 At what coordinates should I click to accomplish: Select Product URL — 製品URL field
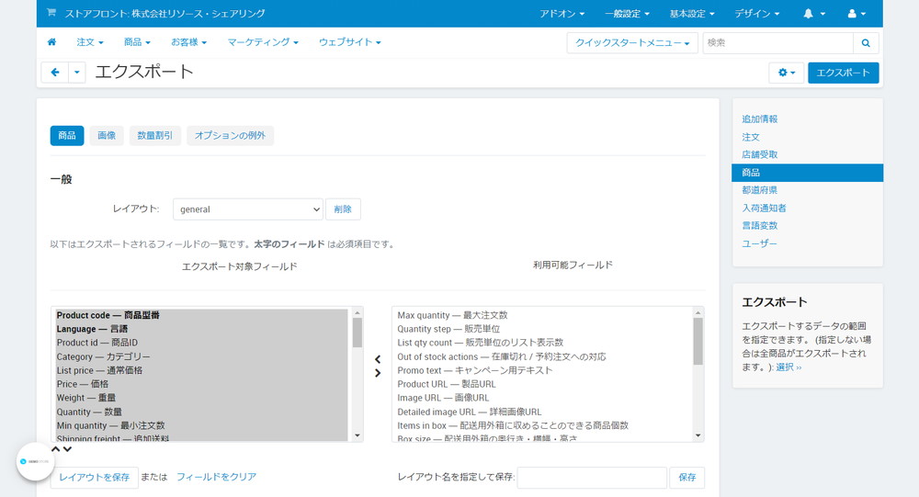[542, 384]
